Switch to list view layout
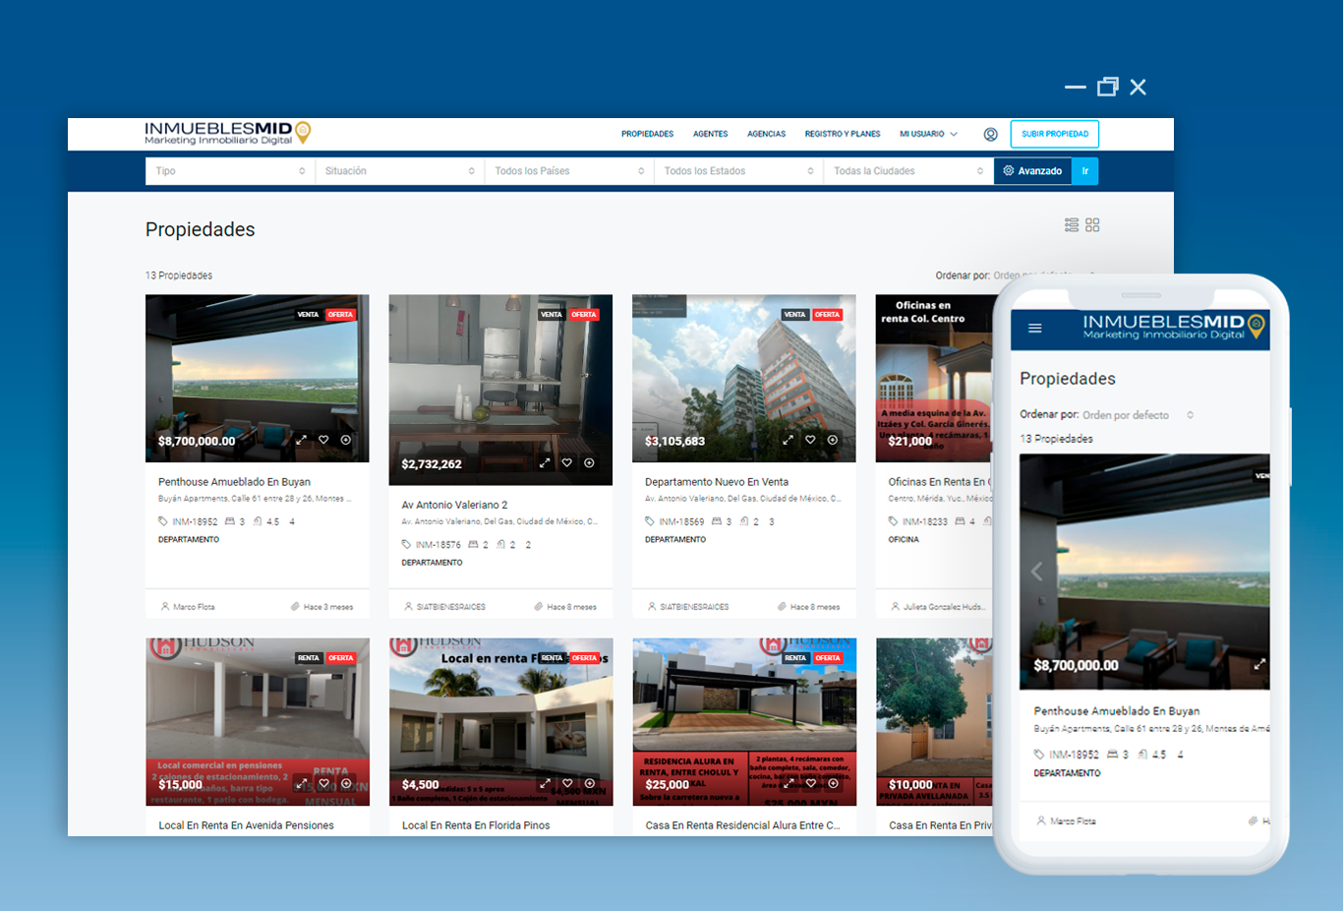The width and height of the screenshot is (1343, 911). 1072,225
